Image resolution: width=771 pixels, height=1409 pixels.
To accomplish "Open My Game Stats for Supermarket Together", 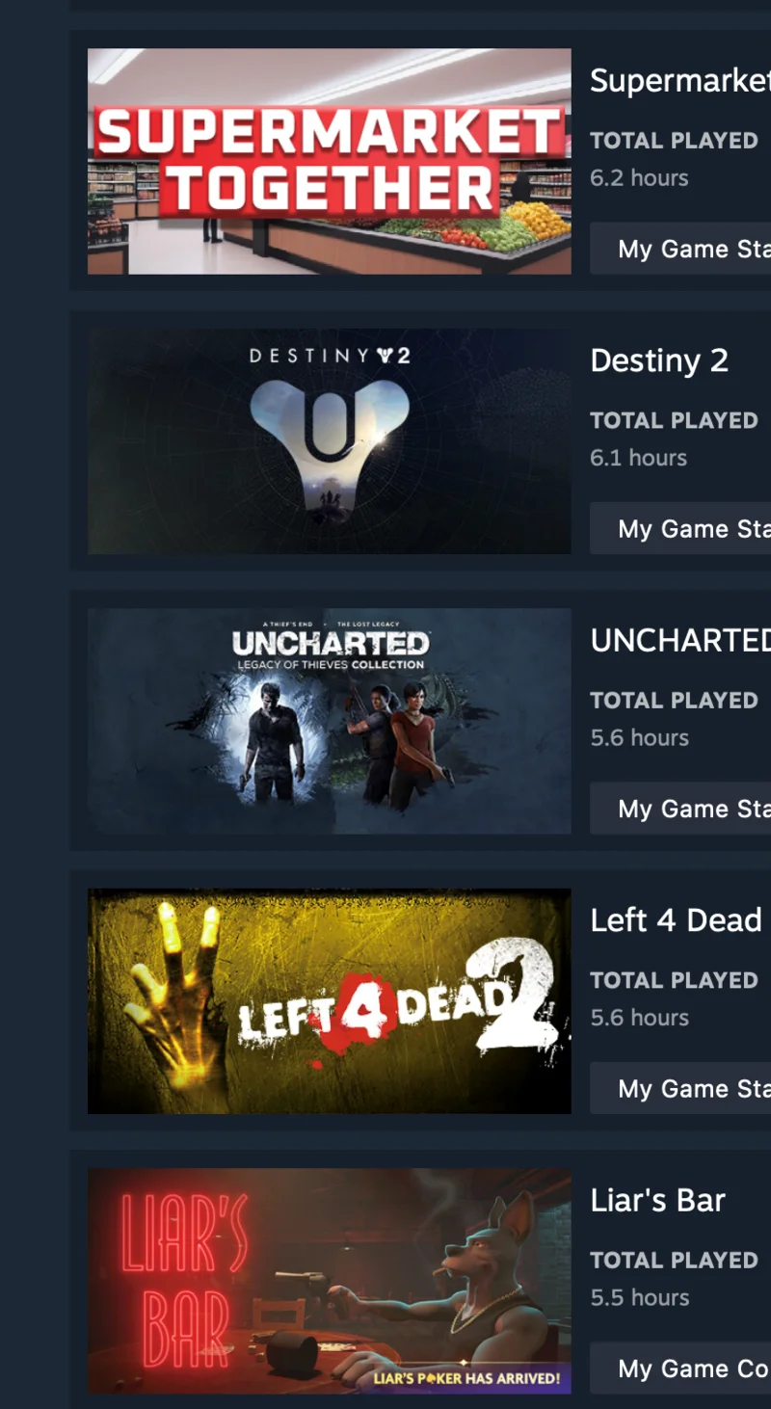I will pos(680,249).
